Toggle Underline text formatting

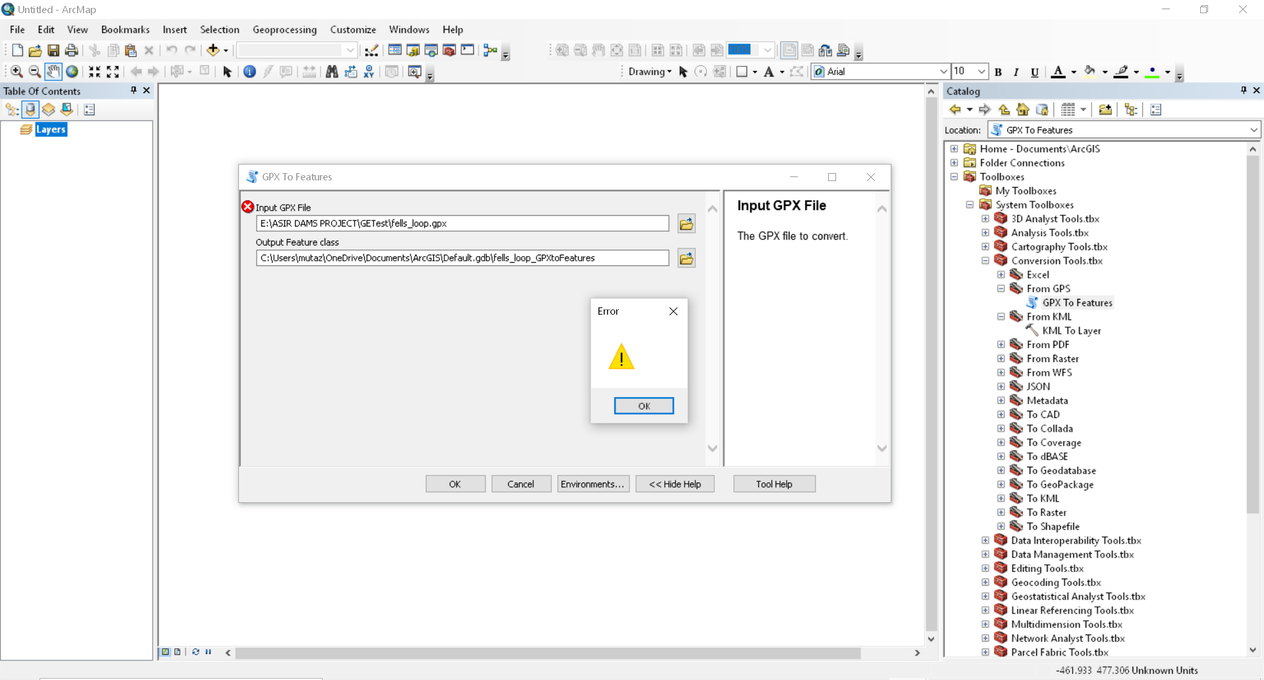click(1034, 72)
